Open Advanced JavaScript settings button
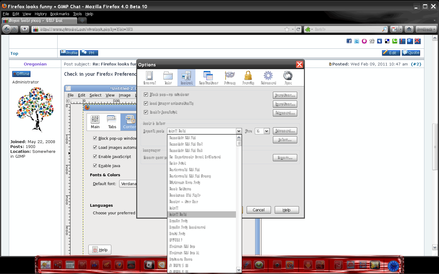Viewport: 439px width, 274px height. (285, 113)
